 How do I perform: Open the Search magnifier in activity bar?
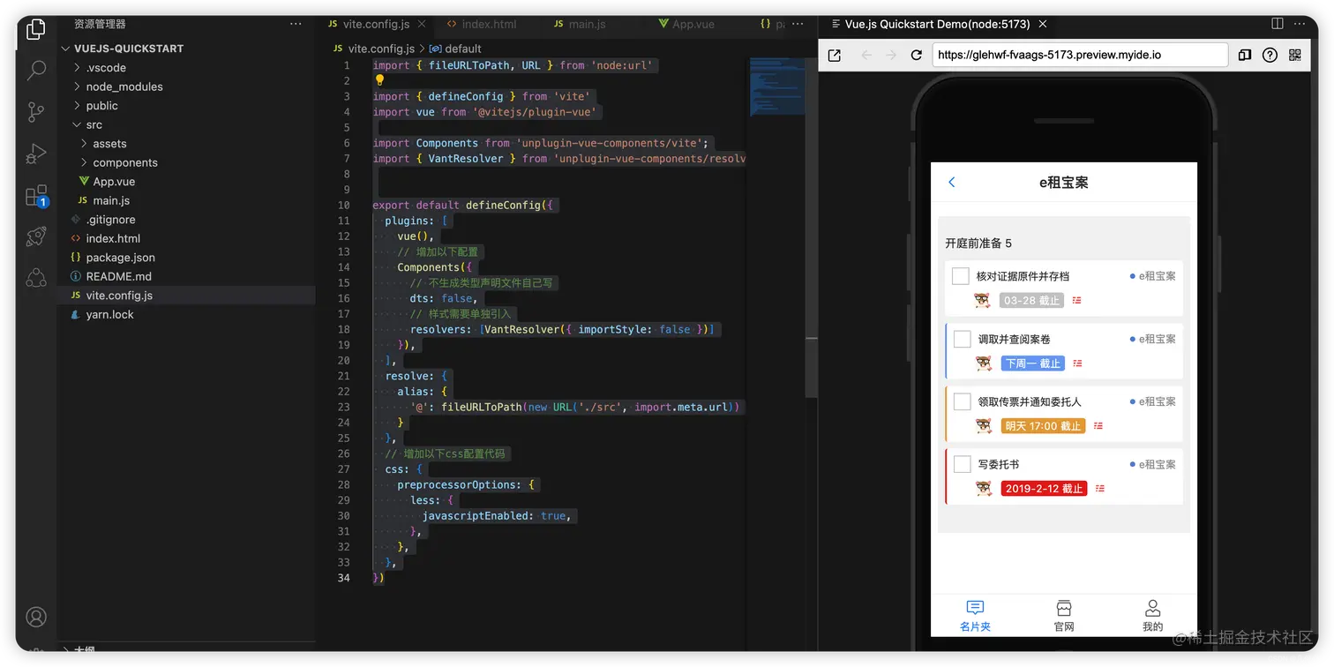click(35, 71)
